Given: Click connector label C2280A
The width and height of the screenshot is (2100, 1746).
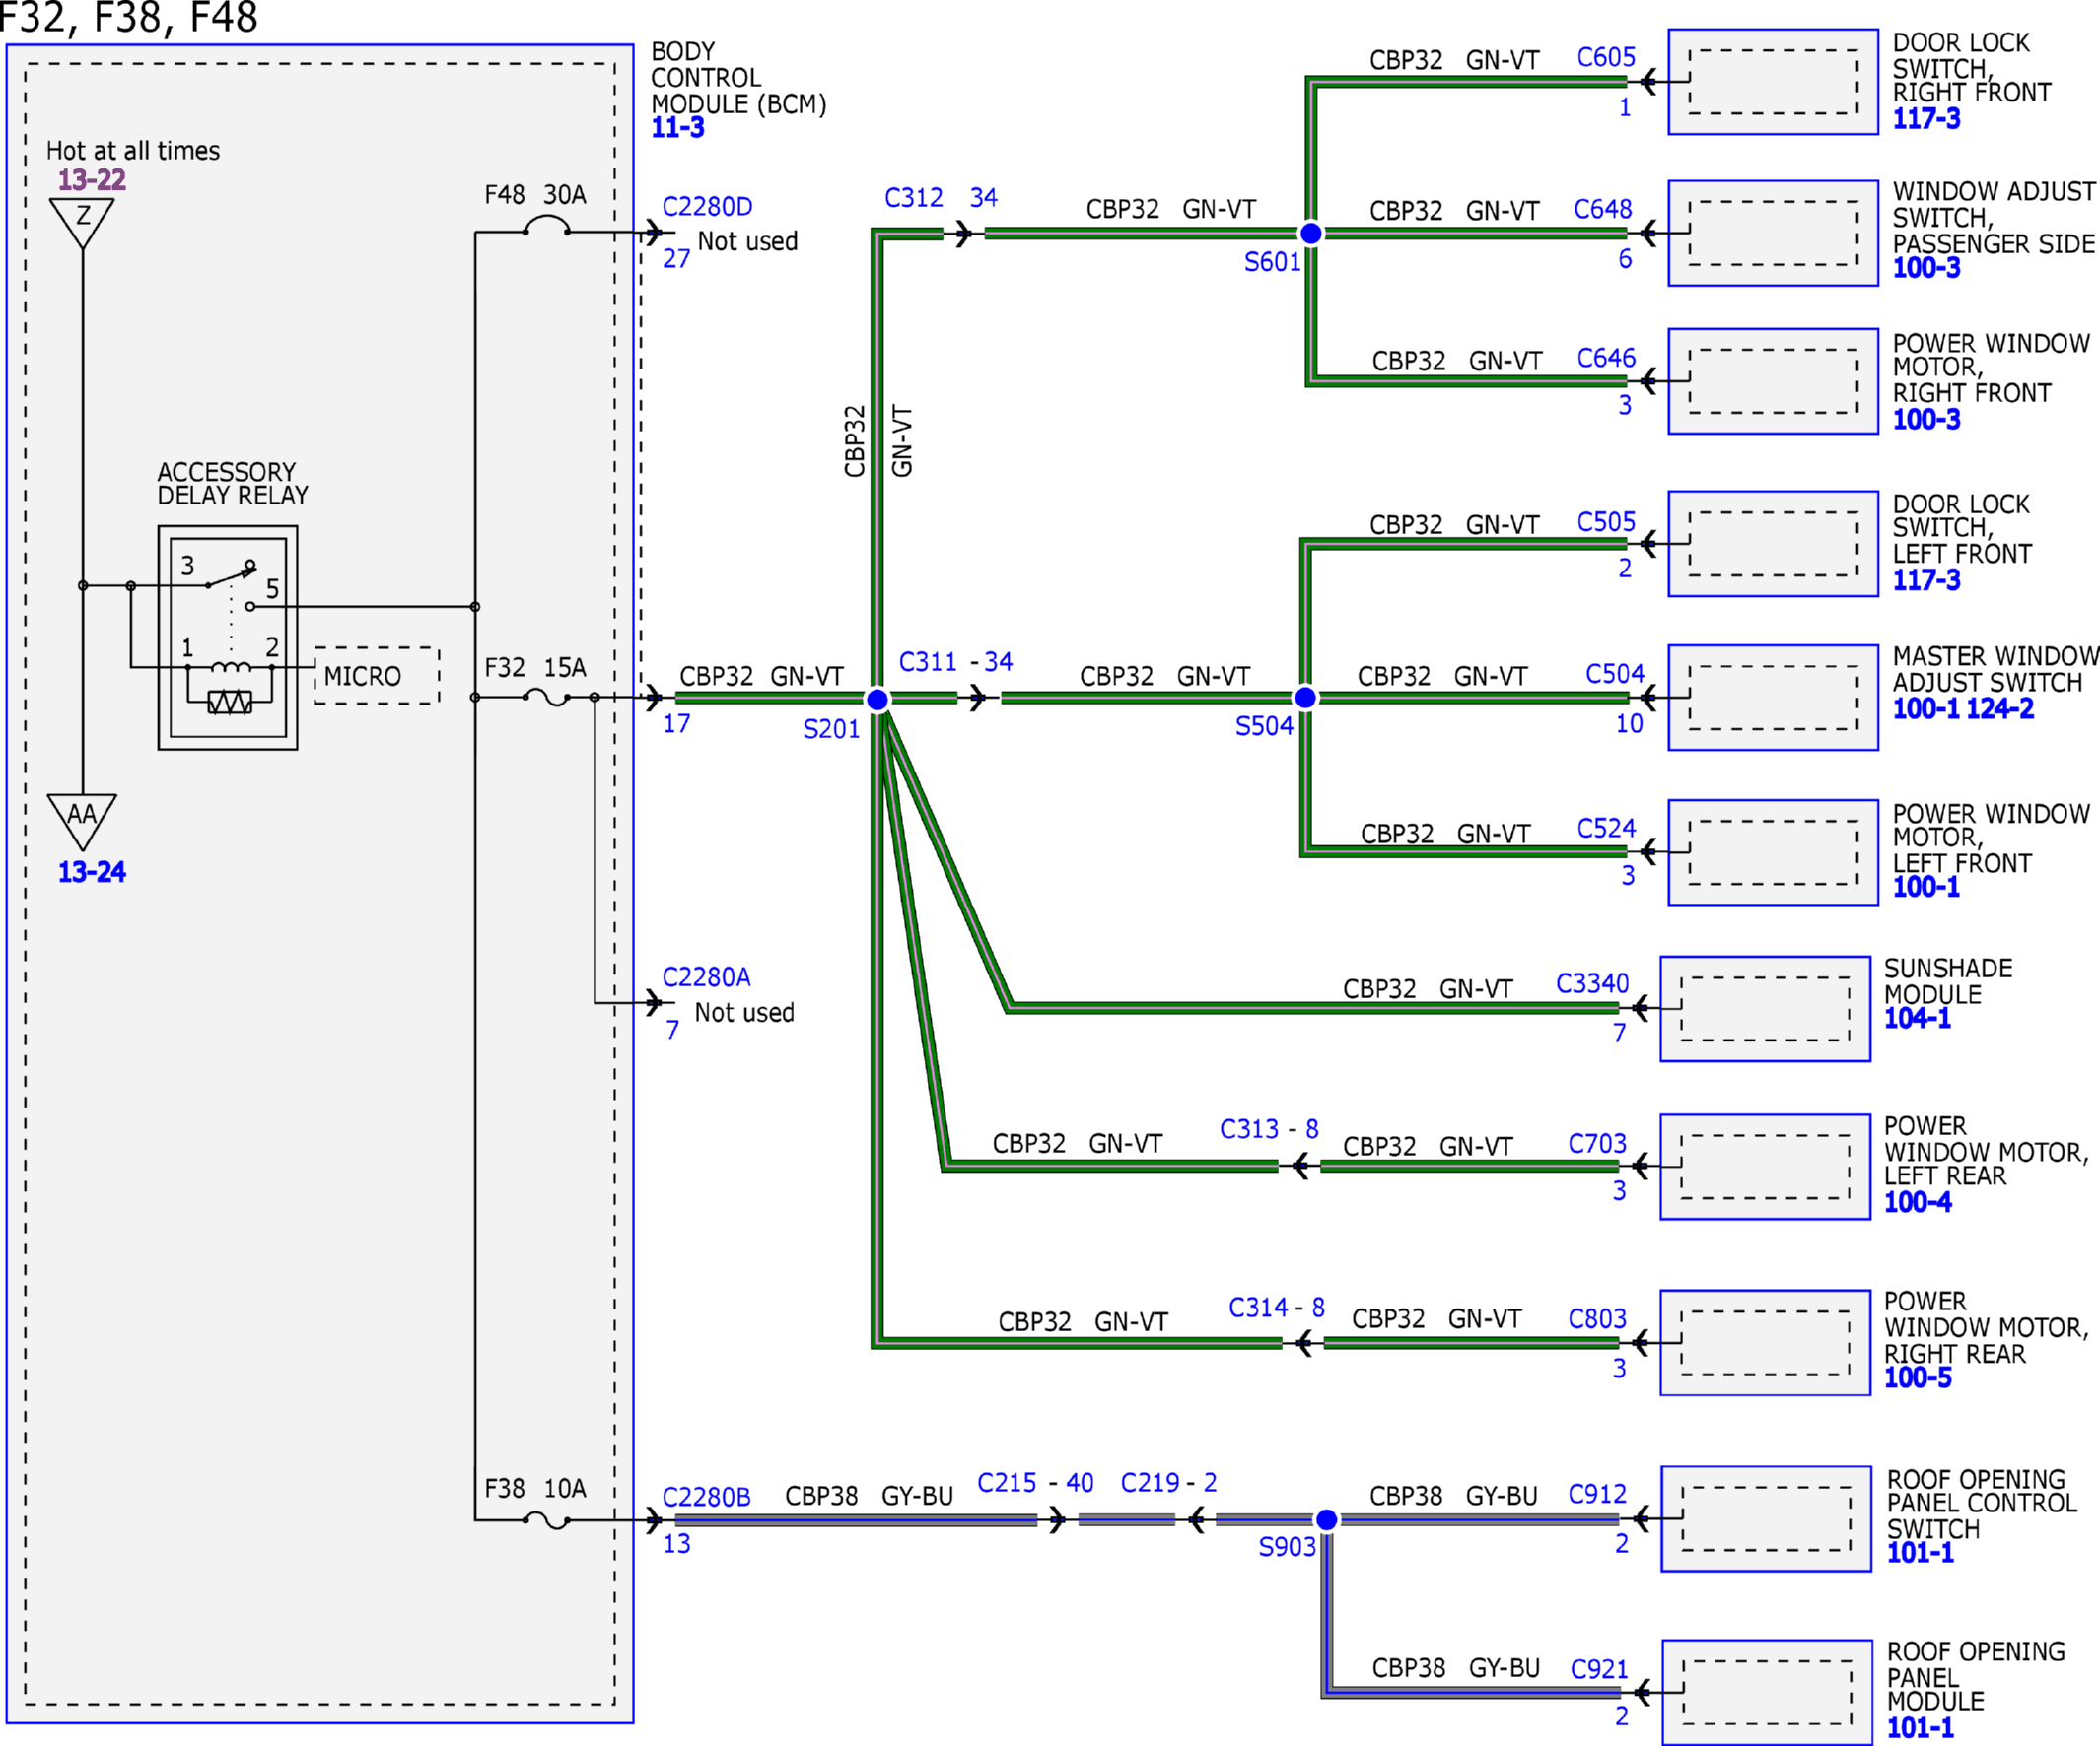Looking at the screenshot, I should pos(706,977).
